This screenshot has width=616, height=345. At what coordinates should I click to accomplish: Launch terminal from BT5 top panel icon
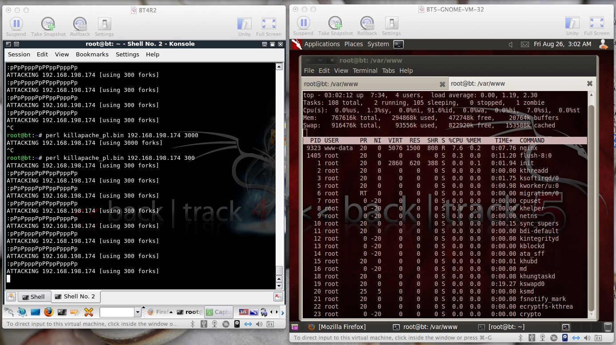399,44
